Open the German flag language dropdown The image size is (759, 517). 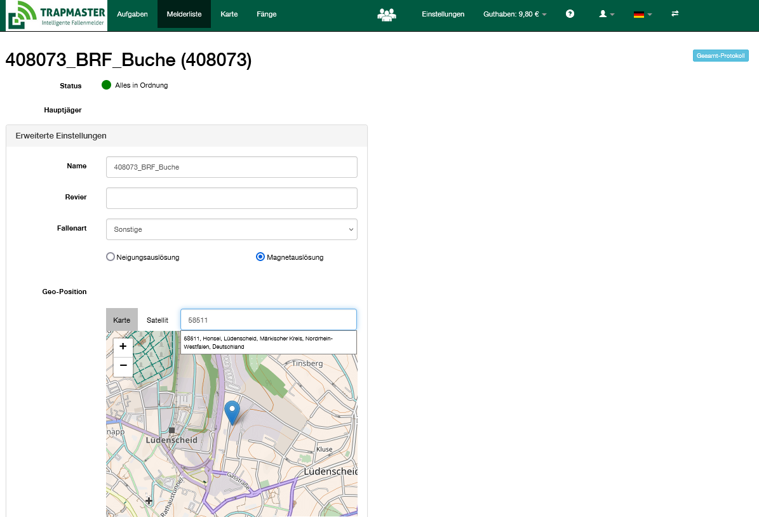642,14
